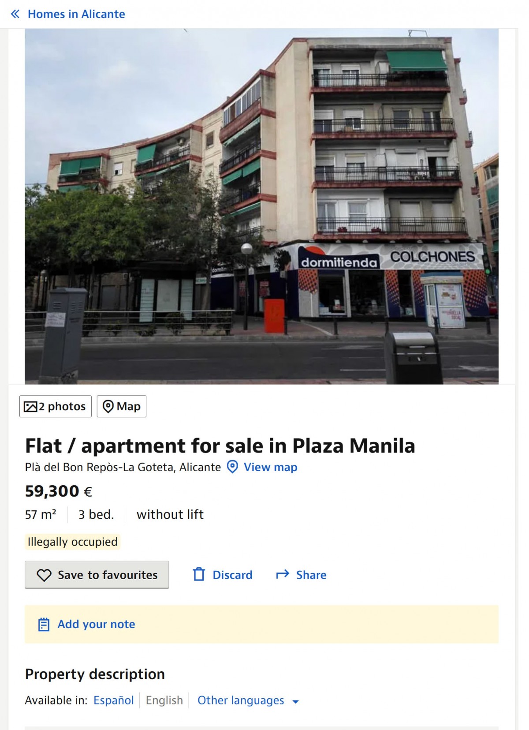Viewport: 529px width, 730px height.
Task: Open the Homes in Alicante link
Action: [76, 14]
